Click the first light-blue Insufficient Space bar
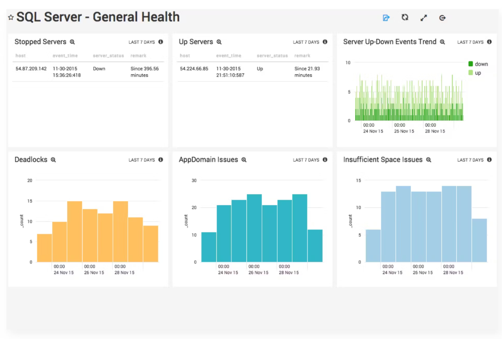 [x=373, y=246]
